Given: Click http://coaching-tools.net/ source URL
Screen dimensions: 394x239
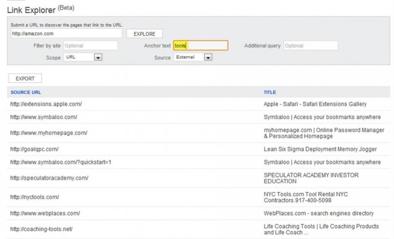Looking at the screenshot, I should (41, 229).
